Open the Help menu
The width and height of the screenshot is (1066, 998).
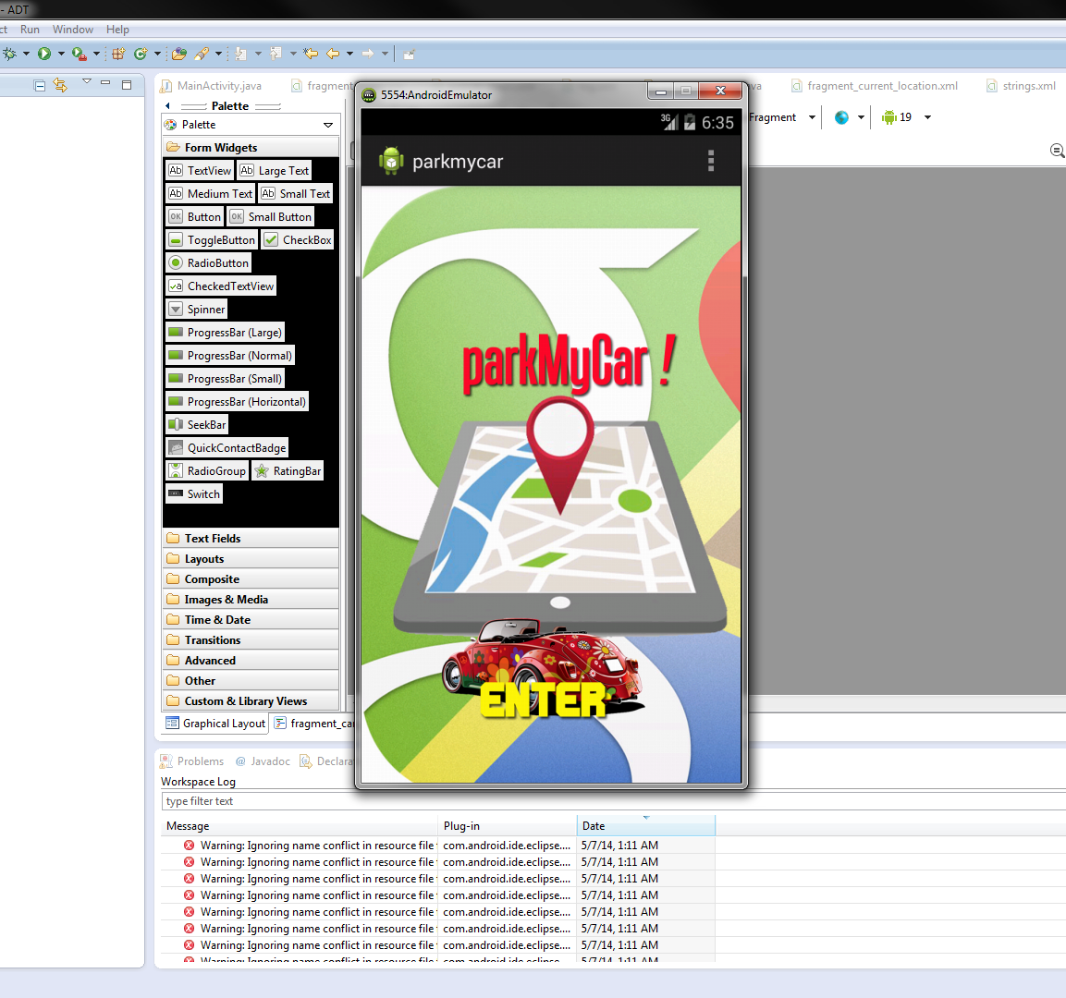(117, 30)
